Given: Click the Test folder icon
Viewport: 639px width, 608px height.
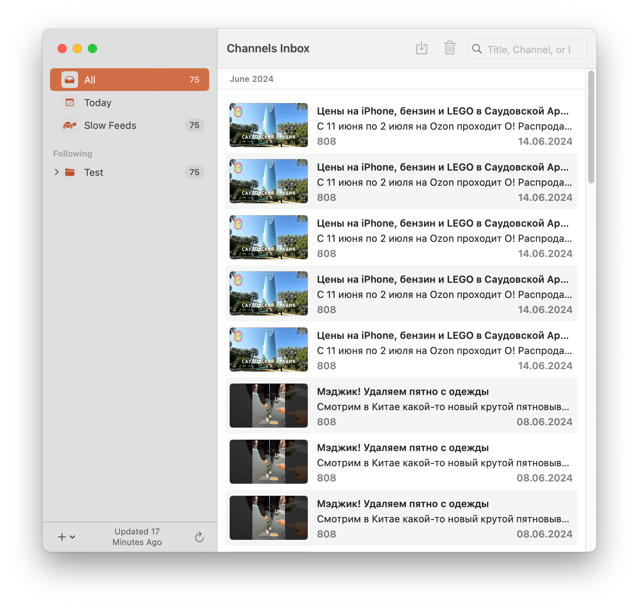Looking at the screenshot, I should [x=70, y=172].
